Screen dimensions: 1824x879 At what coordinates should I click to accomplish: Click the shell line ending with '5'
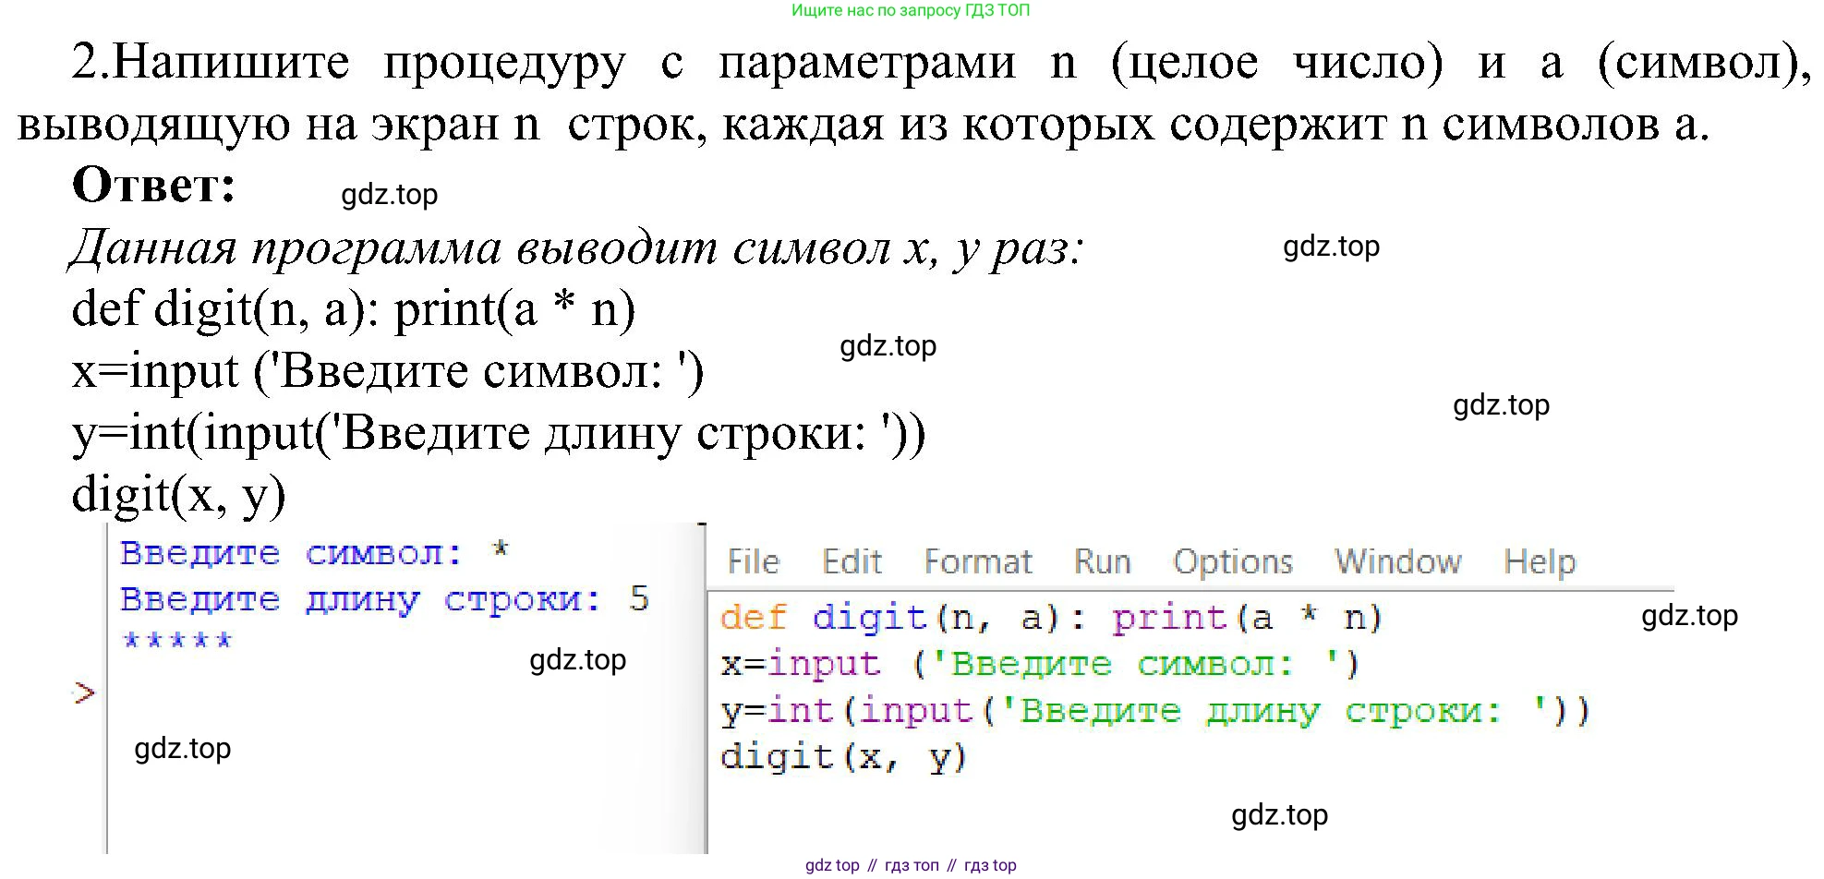(x=383, y=599)
